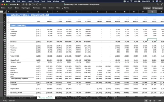Click the Tell me lightbulb search box
Screen dimensions: 164x102
(66, 8)
